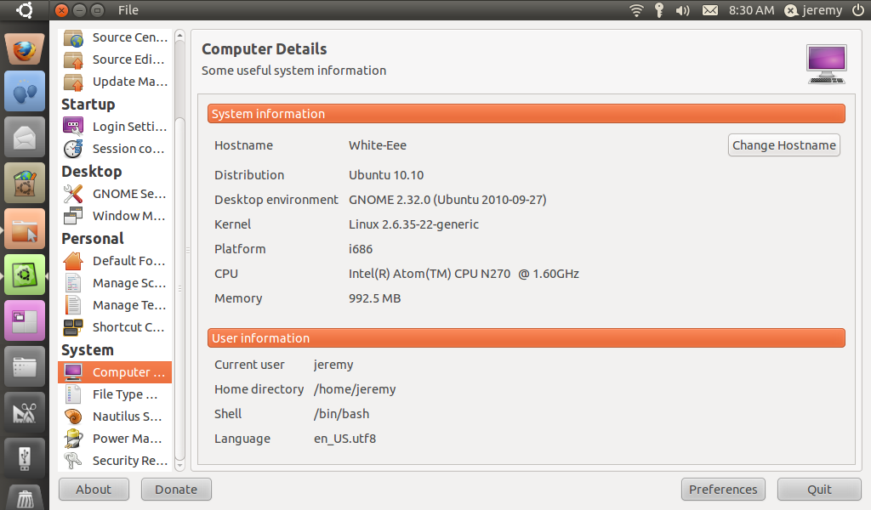Image resolution: width=871 pixels, height=510 pixels.
Task: Open the applications launcher icon with scissors
Action: [x=25, y=413]
